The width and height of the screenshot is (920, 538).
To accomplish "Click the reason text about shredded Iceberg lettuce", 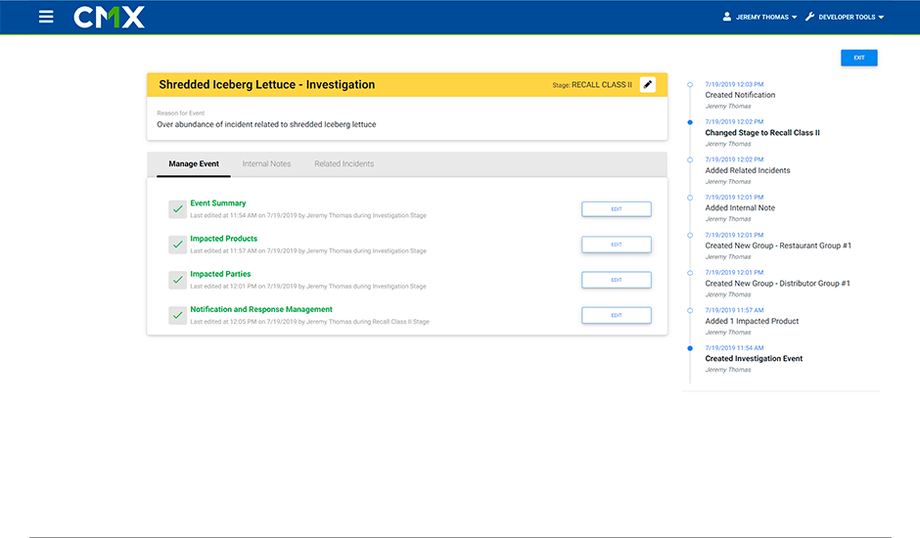I will [266, 124].
